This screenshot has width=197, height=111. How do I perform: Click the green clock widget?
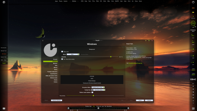click(193, 23)
